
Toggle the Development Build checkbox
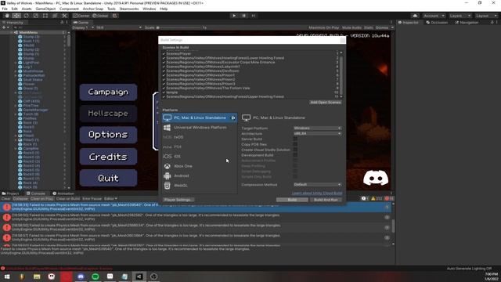pos(295,155)
